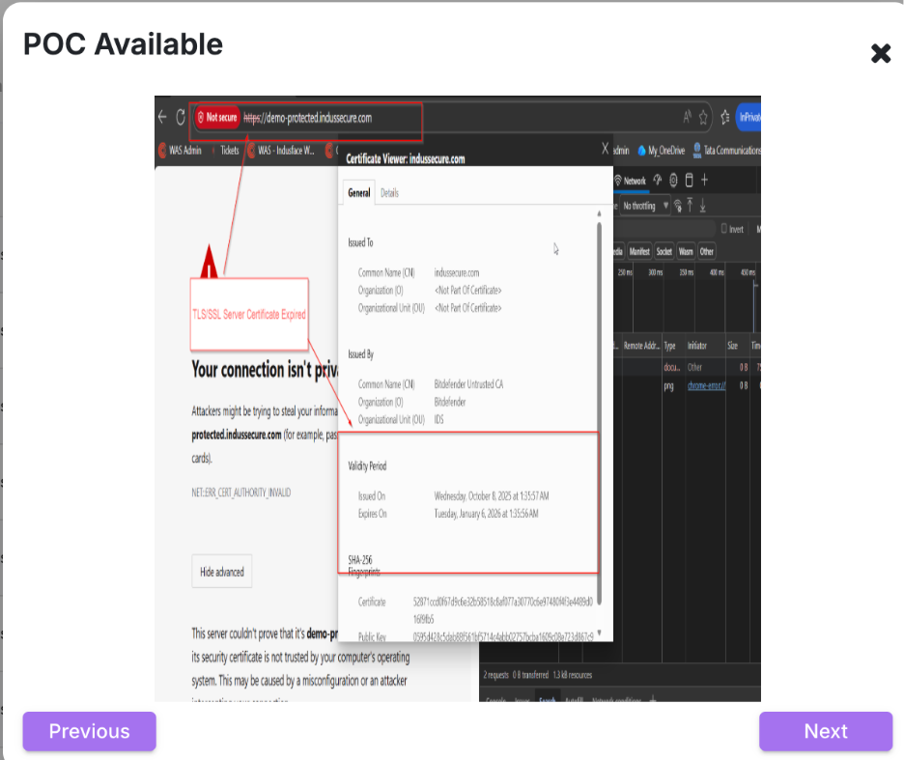Click the Read aloud icon in address bar
The height and width of the screenshot is (760, 904).
point(687,118)
